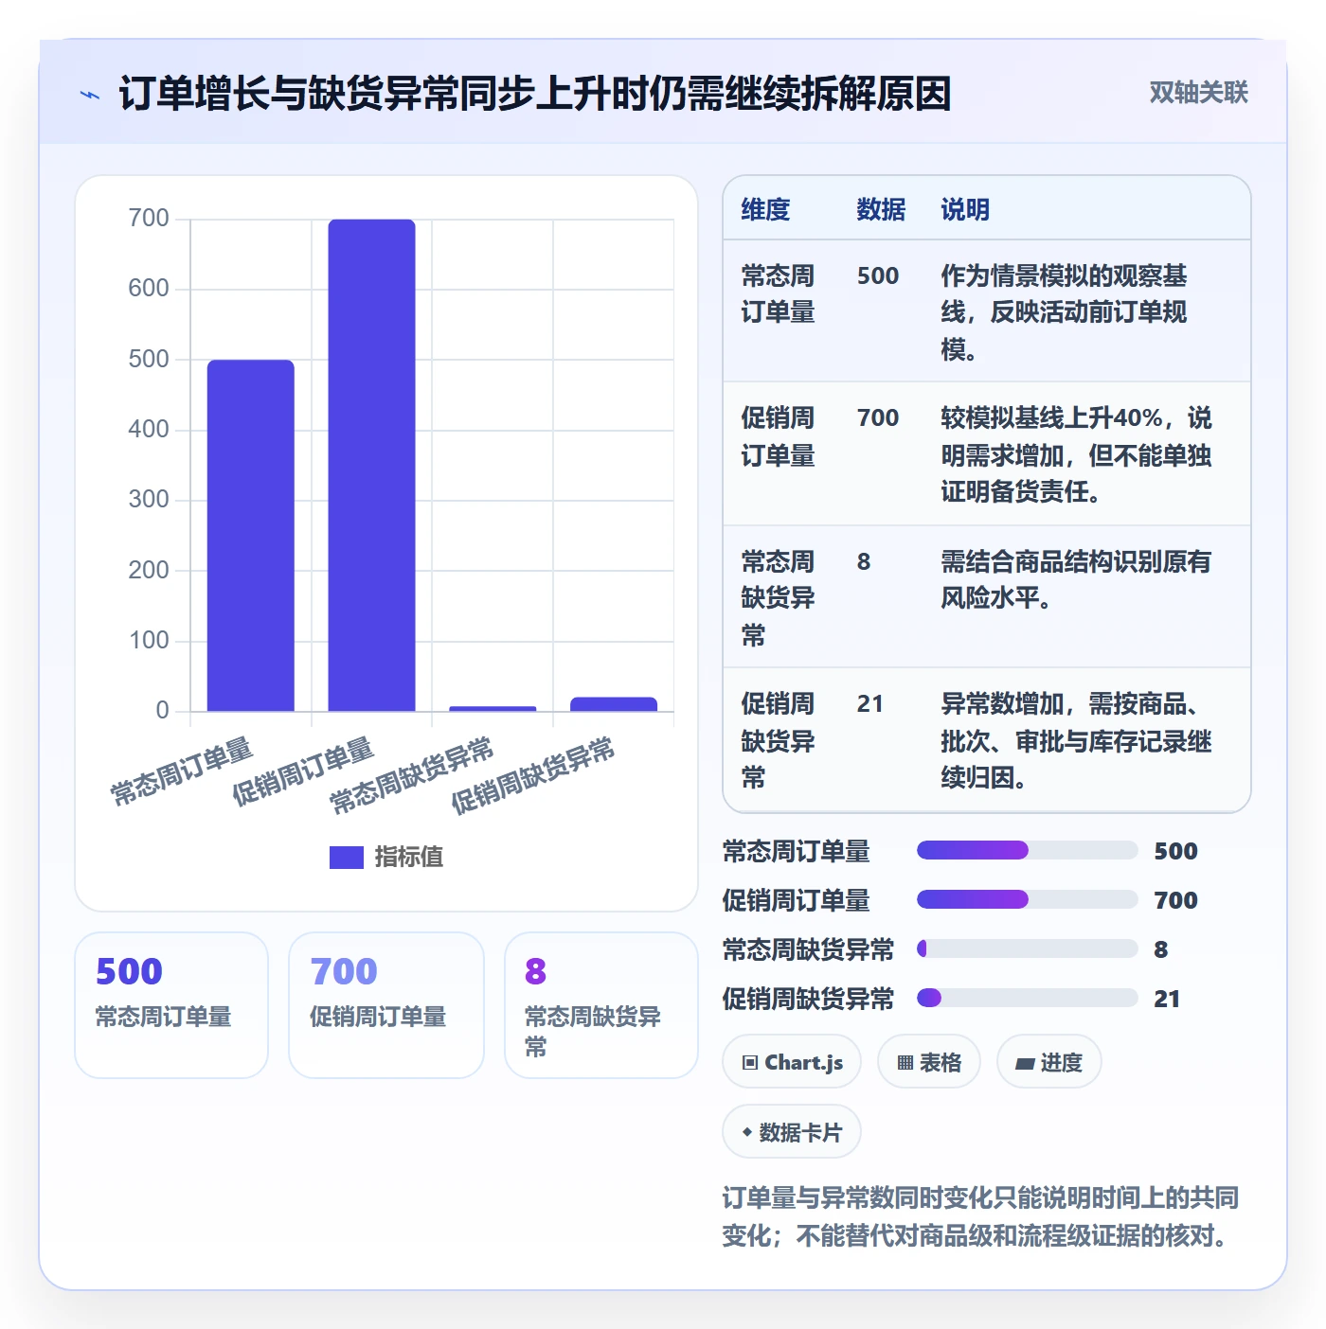This screenshot has width=1326, height=1329.
Task: Click the small 常态周缺货异常 bar
Action: [493, 708]
